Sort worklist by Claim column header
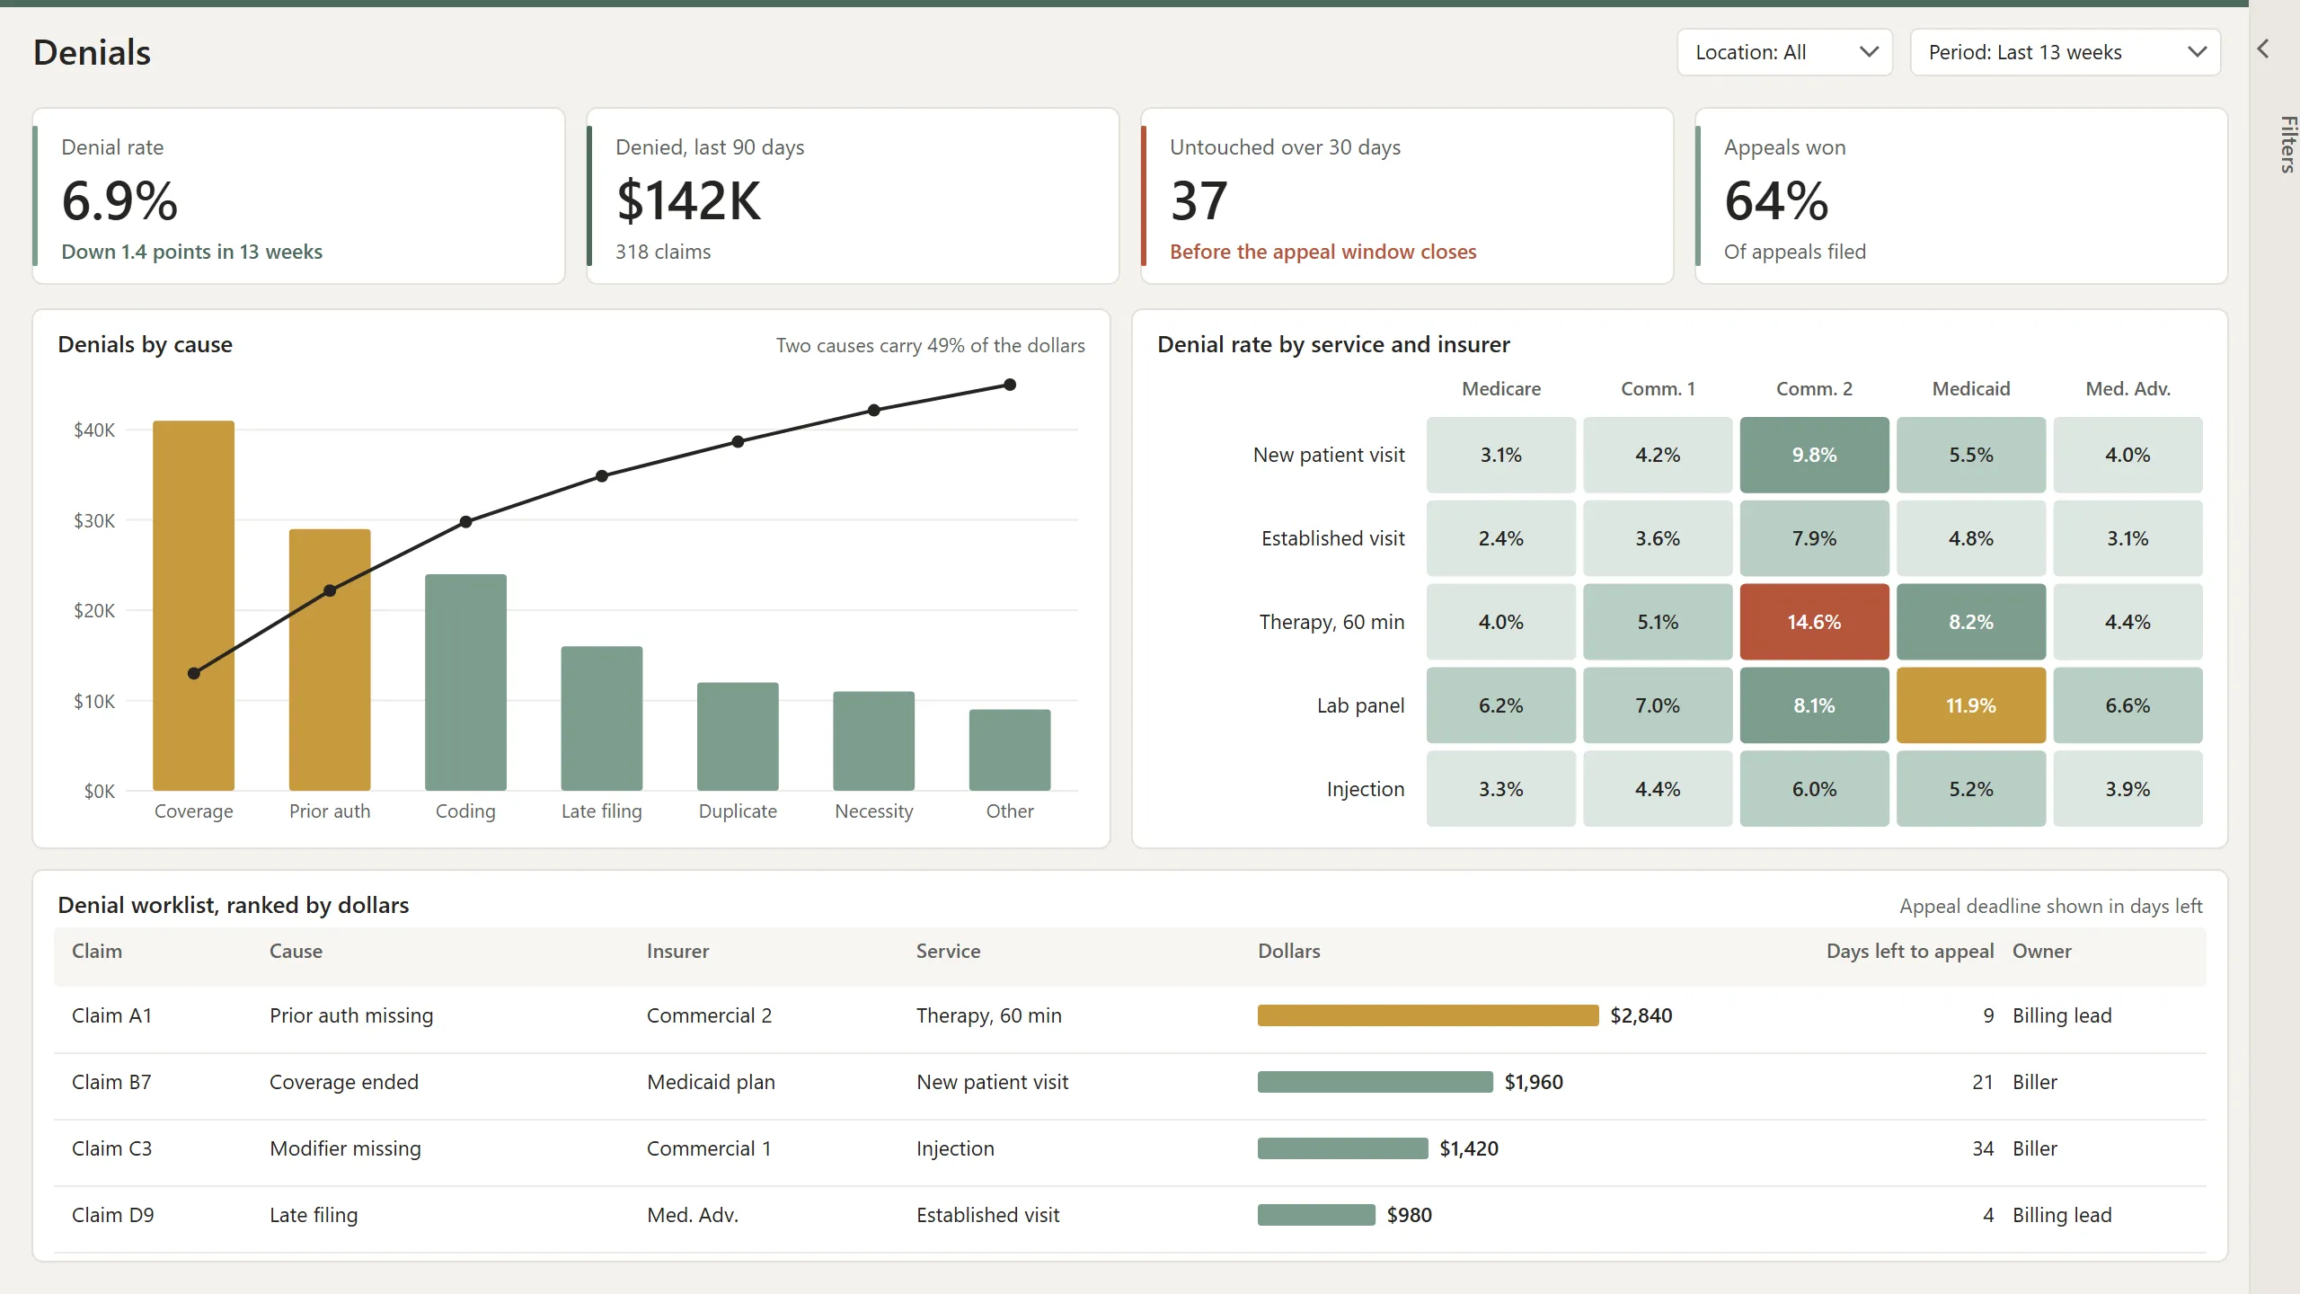 [97, 951]
